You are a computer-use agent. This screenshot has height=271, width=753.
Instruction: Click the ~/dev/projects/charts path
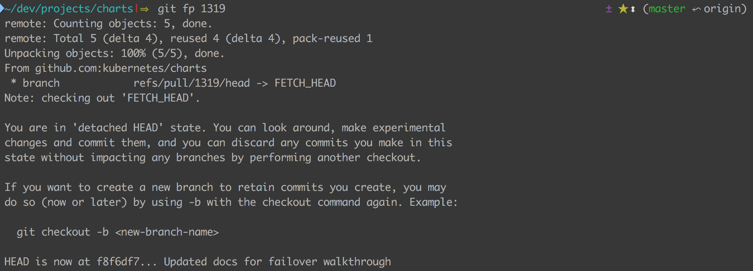click(x=69, y=9)
